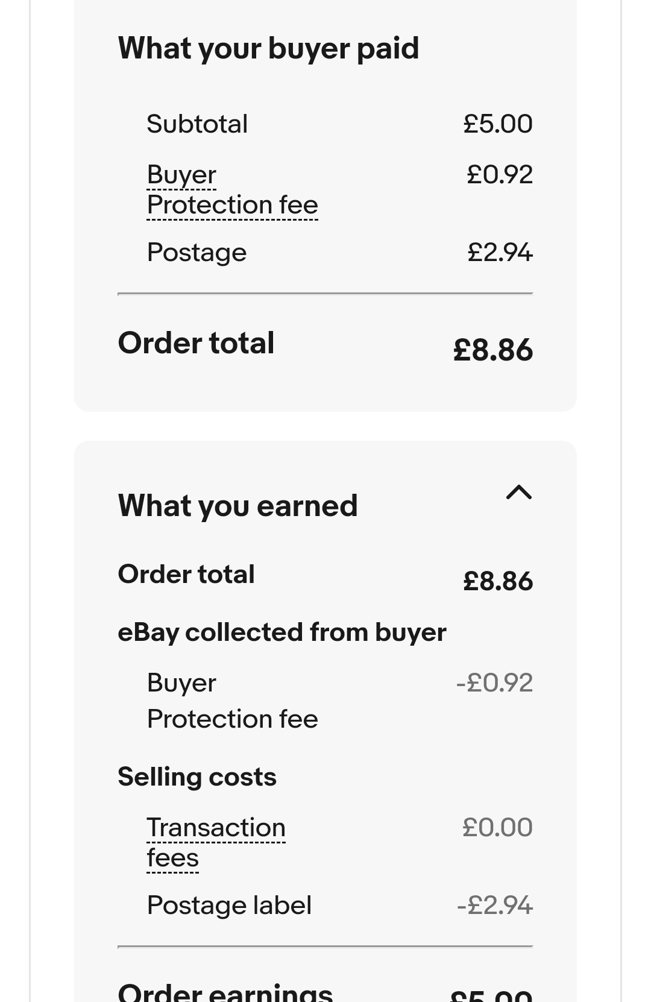The image size is (651, 1002).
Task: Click Buyer Protection fee under eBay collected
Action: coord(232,701)
